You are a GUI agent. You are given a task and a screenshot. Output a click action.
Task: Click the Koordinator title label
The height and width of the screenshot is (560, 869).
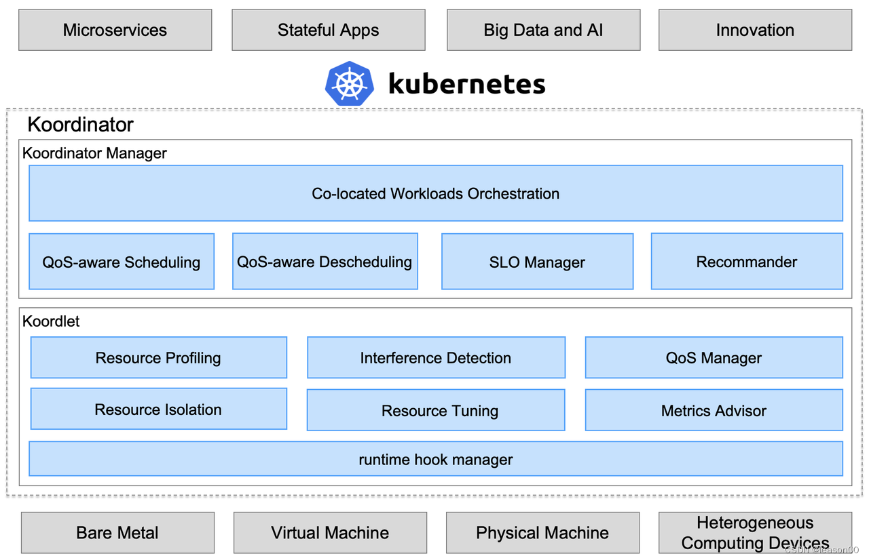80,125
